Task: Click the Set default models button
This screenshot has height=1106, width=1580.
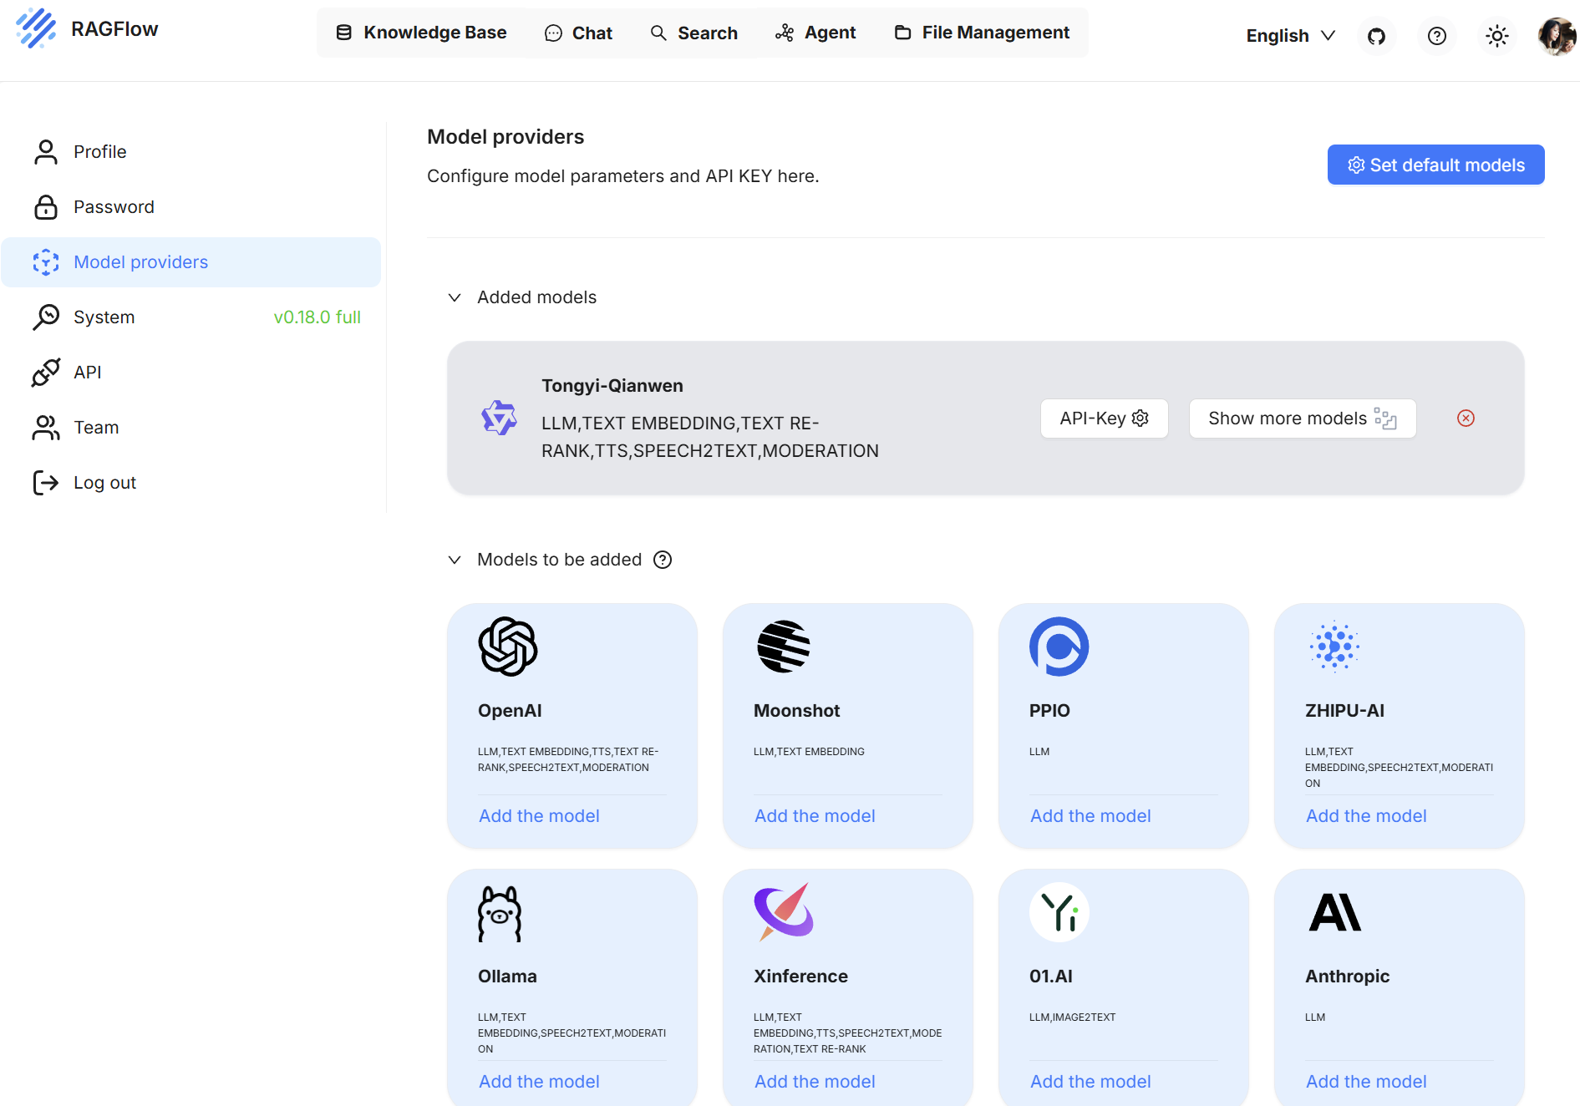Action: pos(1435,165)
